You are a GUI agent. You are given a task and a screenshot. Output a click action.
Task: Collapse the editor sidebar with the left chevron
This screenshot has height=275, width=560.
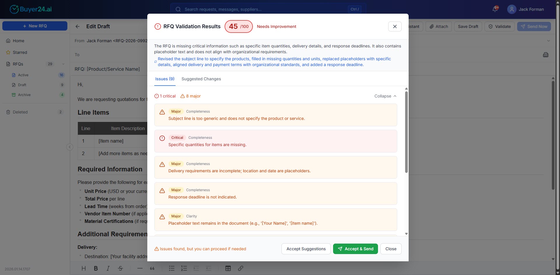pyautogui.click(x=69, y=147)
